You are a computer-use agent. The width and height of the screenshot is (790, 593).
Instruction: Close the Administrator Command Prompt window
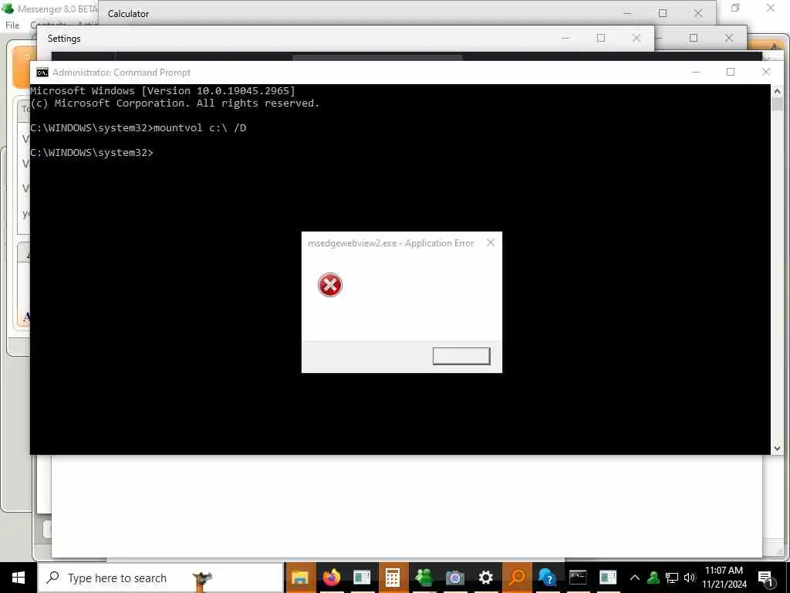766,72
